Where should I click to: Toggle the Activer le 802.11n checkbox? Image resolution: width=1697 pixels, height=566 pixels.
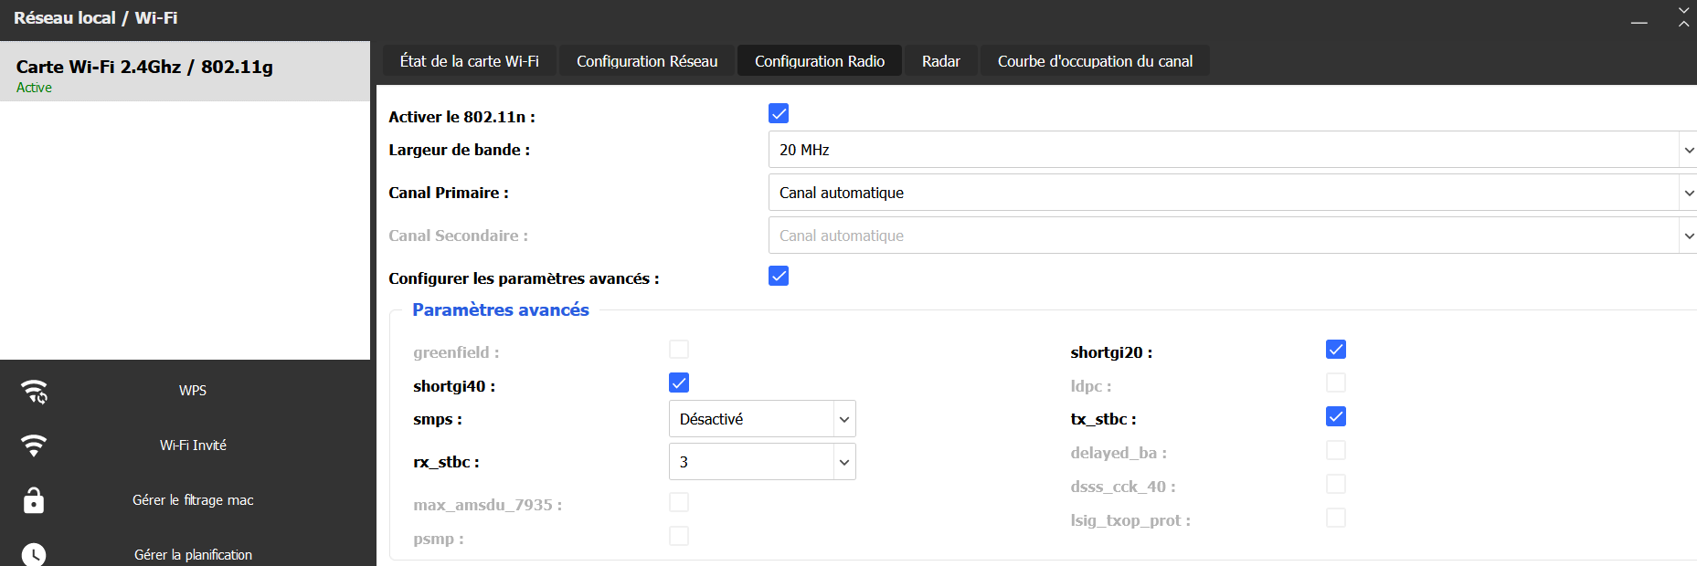(779, 113)
